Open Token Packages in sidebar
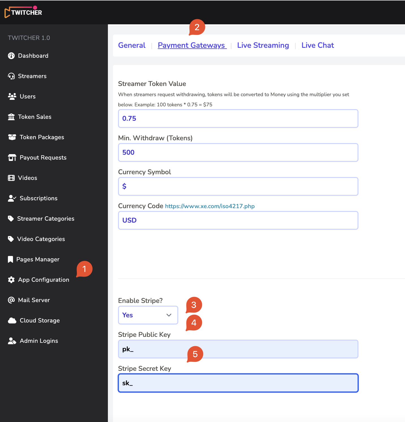 [42, 137]
